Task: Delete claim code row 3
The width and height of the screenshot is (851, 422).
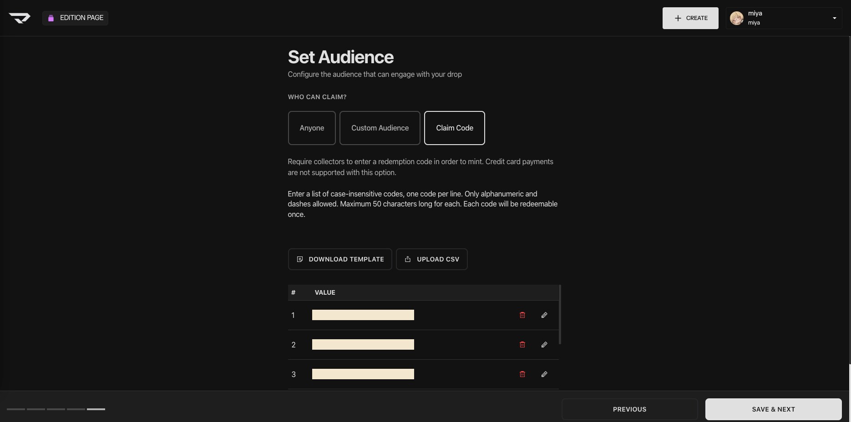Action: click(522, 374)
